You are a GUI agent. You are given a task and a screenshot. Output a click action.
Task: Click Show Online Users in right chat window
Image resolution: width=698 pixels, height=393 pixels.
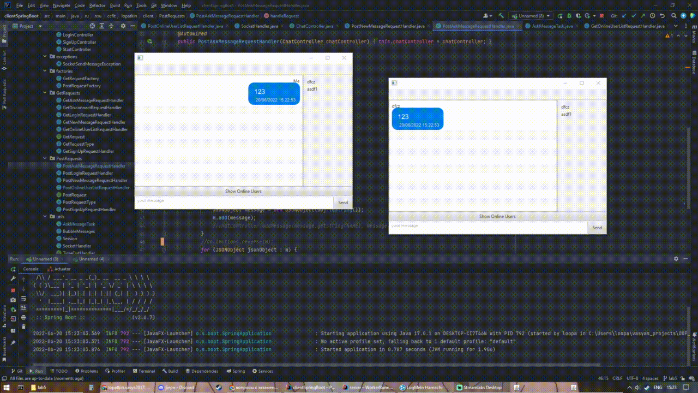(497, 217)
